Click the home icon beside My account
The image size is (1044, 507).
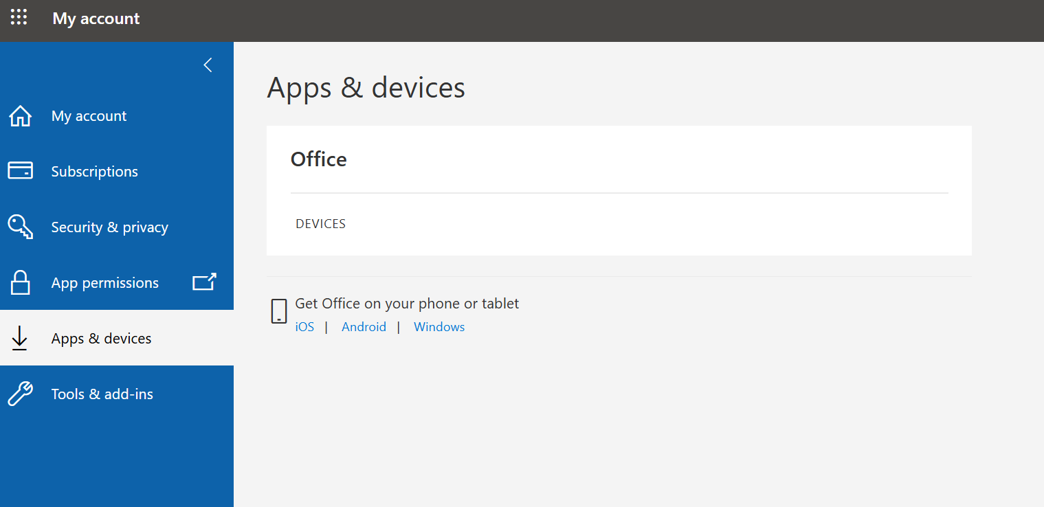click(20, 115)
